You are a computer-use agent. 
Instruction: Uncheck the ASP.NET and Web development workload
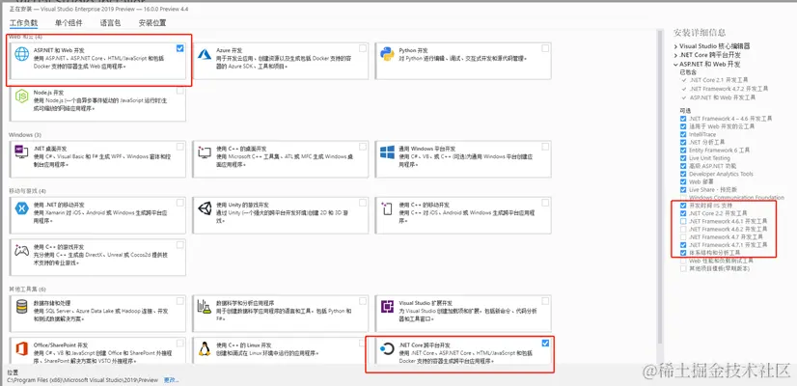(179, 48)
